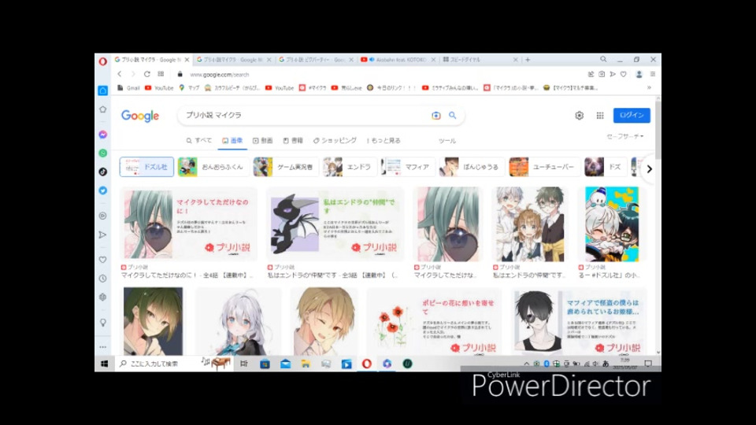The image size is (756, 425).
Task: Expand もっと見る search options
Action: tap(384, 141)
